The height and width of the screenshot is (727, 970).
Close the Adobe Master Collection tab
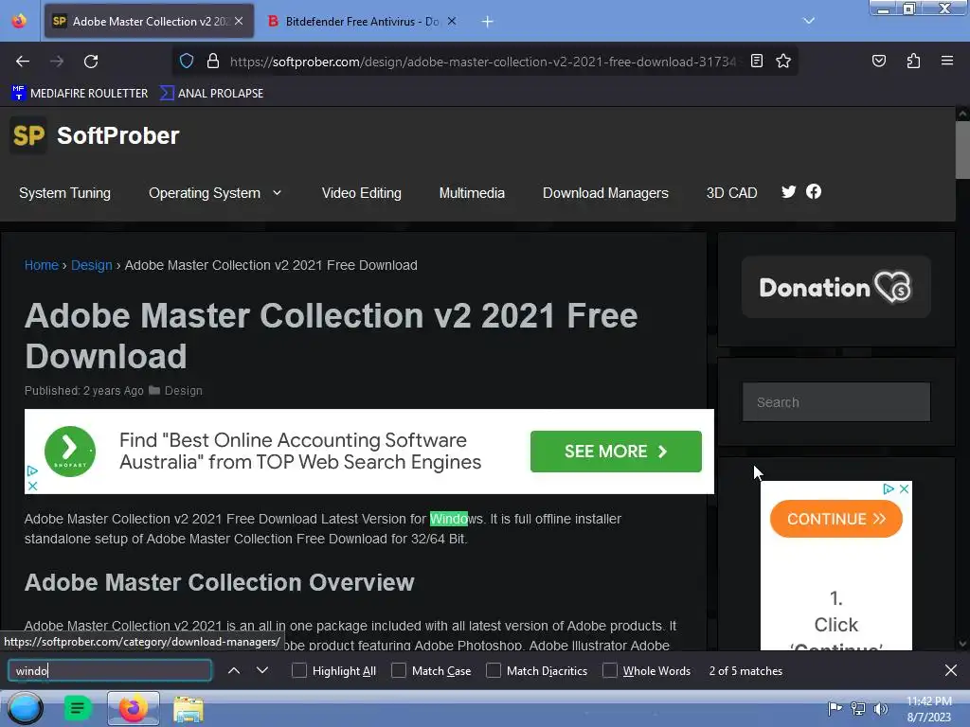point(239,21)
